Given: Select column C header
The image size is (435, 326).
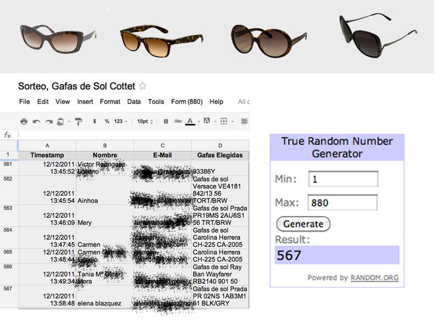Looking at the screenshot, I should click(162, 146).
